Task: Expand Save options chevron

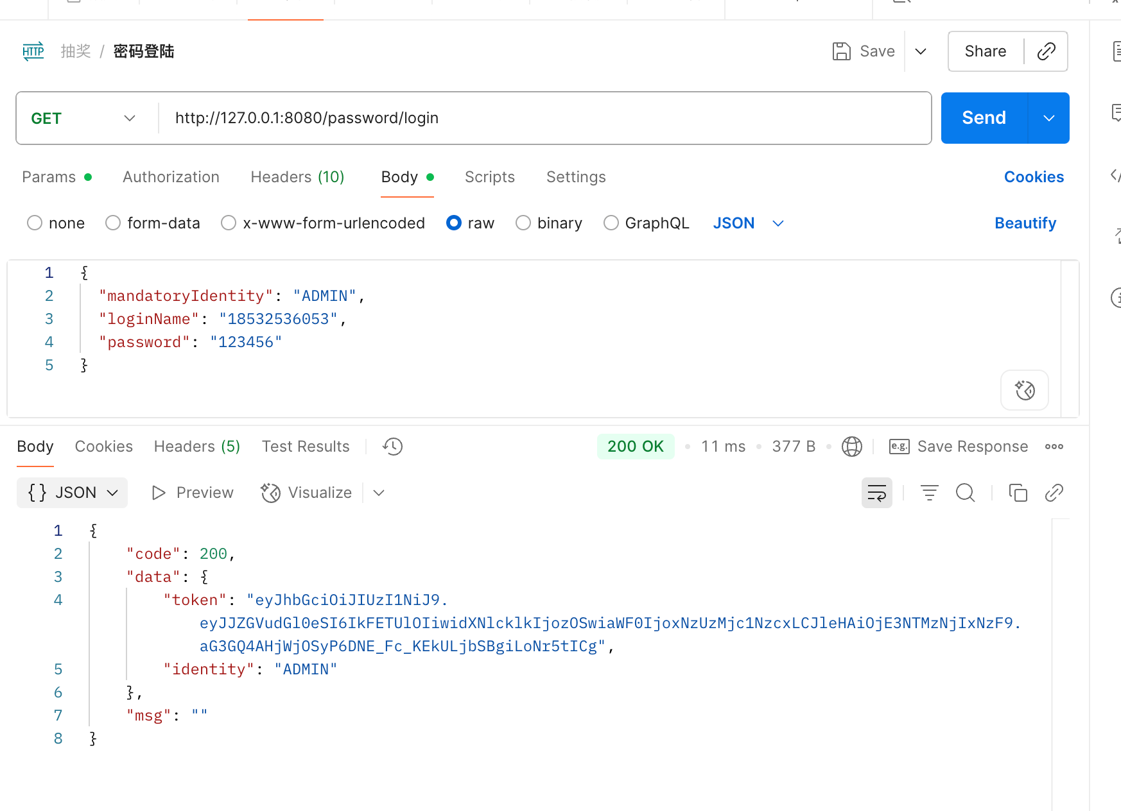Action: (x=921, y=51)
